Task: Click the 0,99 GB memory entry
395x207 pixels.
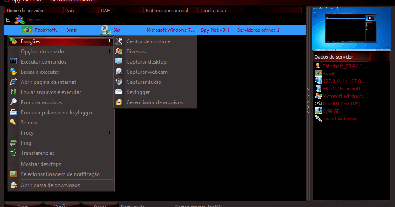Action: [331, 111]
